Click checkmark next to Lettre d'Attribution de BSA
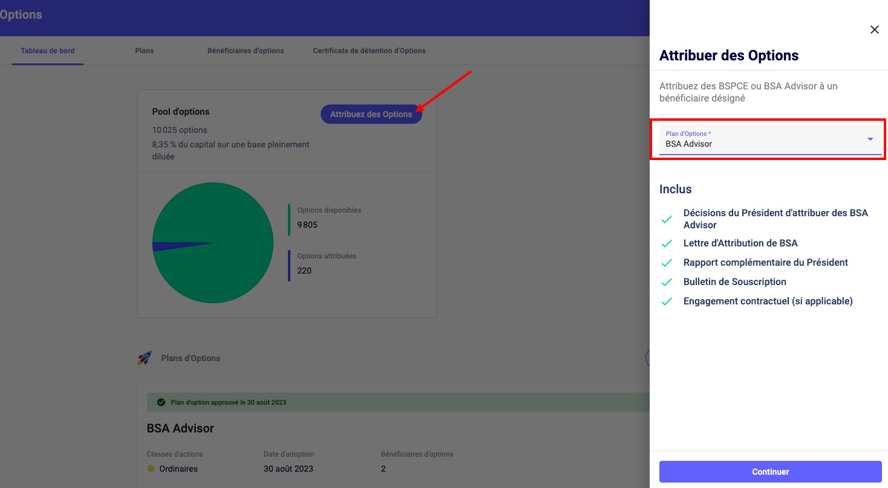888x488 pixels. (x=667, y=243)
